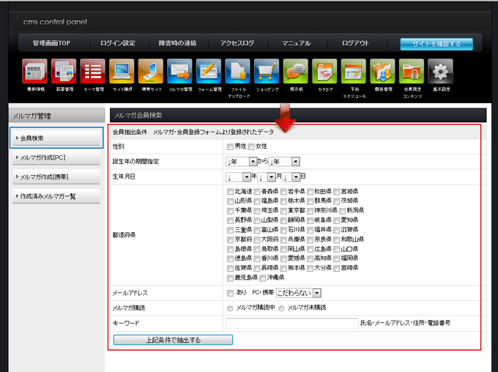Viewport: 498px width, 372px height.
Task: Open the ファイルアップロード folder icon
Action: (x=238, y=71)
